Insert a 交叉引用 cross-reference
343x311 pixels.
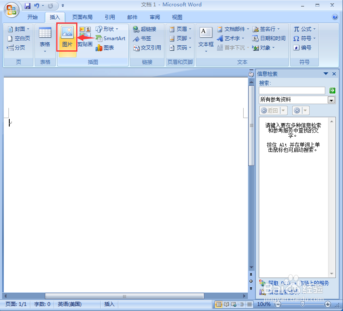147,47
